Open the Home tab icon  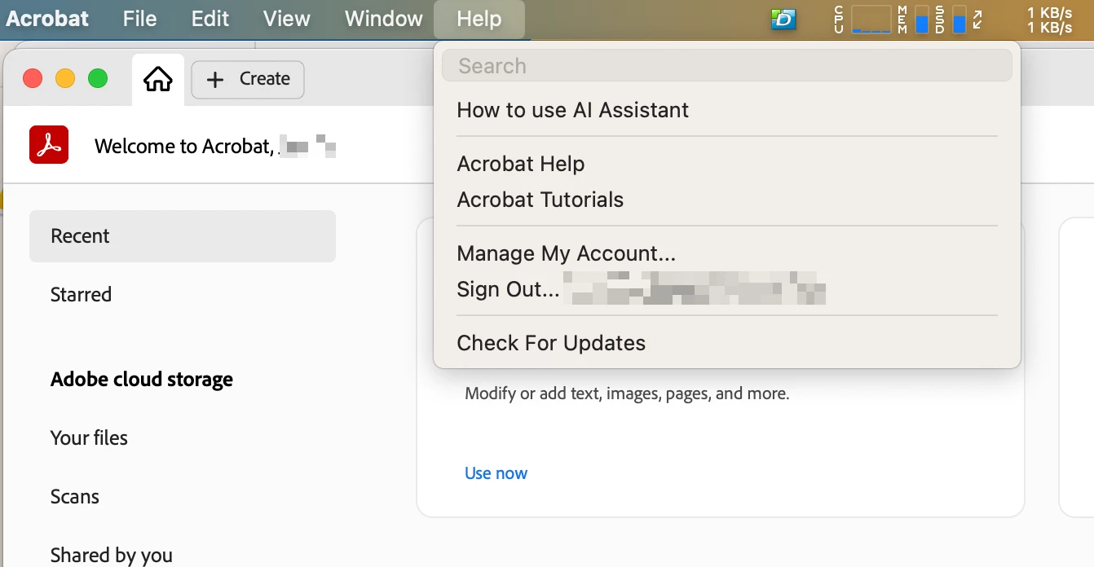[157, 79]
